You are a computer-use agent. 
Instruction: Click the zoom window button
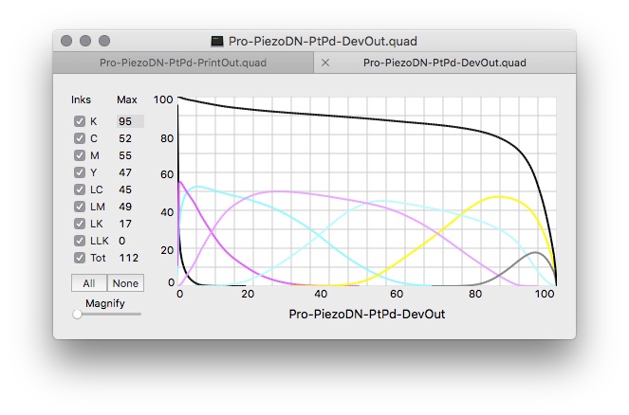(x=104, y=42)
